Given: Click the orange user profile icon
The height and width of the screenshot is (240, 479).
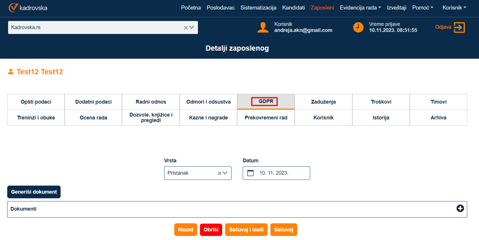Looking at the screenshot, I should (263, 27).
